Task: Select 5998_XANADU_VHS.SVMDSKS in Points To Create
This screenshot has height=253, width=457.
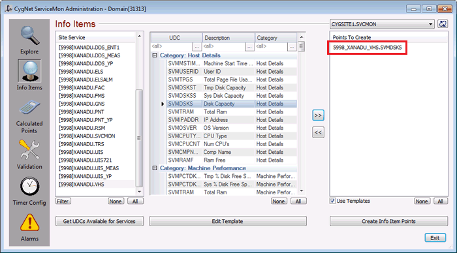Action: [x=367, y=48]
